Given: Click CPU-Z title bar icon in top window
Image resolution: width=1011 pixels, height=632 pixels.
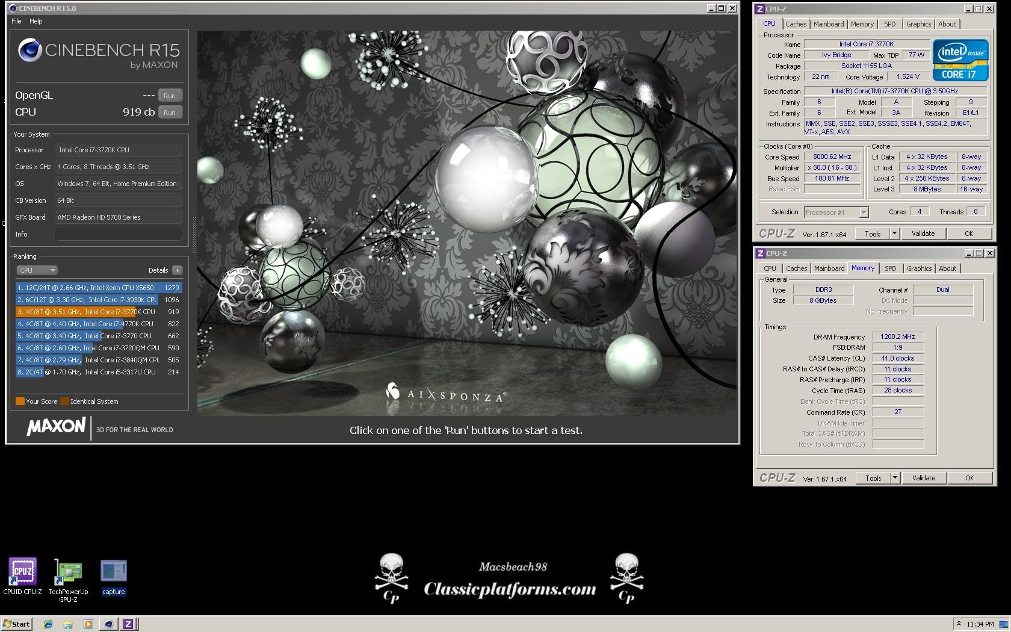Looking at the screenshot, I should [x=760, y=9].
